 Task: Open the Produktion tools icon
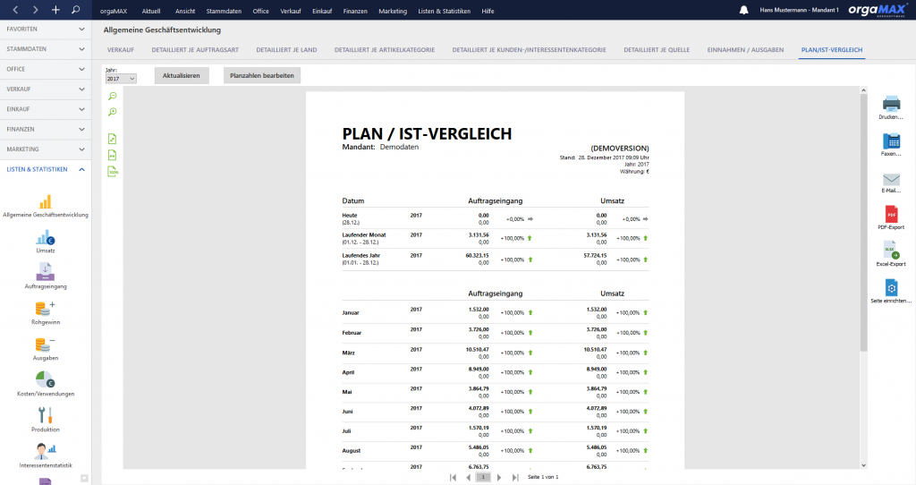click(46, 416)
